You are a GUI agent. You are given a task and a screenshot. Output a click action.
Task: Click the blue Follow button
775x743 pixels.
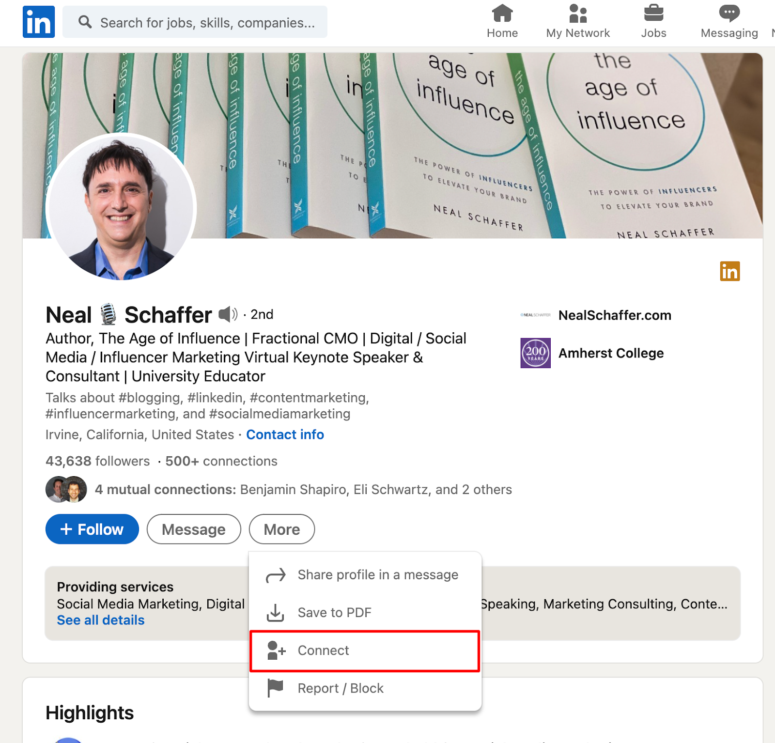point(92,529)
